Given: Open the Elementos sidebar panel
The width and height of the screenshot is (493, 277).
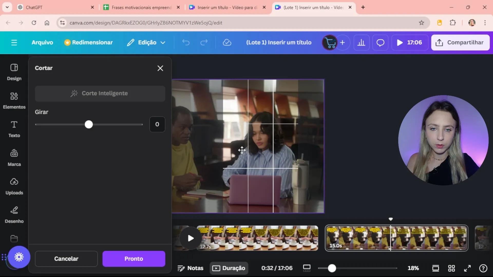Looking at the screenshot, I should [14, 100].
